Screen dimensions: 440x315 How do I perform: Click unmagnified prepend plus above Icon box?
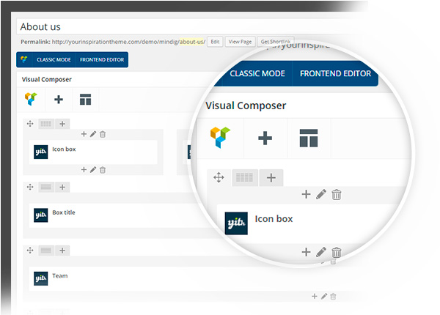pos(84,134)
